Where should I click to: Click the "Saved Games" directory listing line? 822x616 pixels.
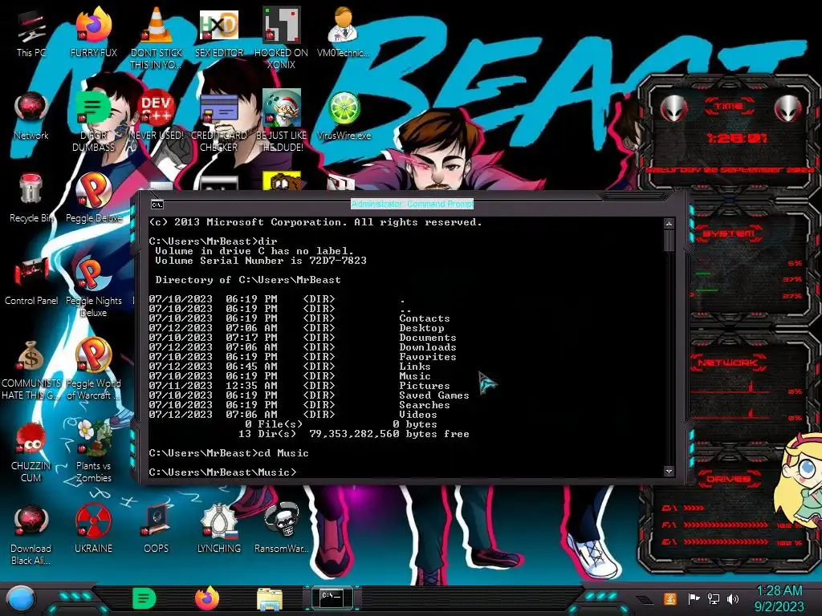(309, 395)
